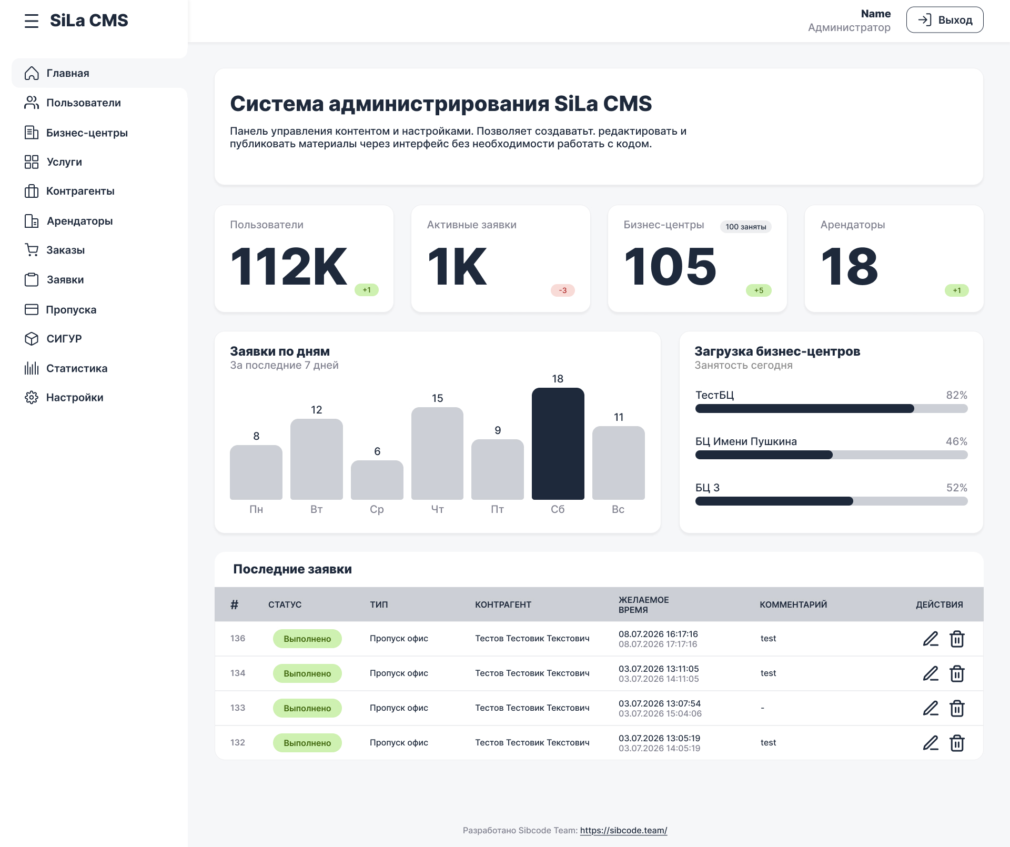The height and width of the screenshot is (847, 1010).
Task: Click the 100 заняты badge
Action: 745,227
